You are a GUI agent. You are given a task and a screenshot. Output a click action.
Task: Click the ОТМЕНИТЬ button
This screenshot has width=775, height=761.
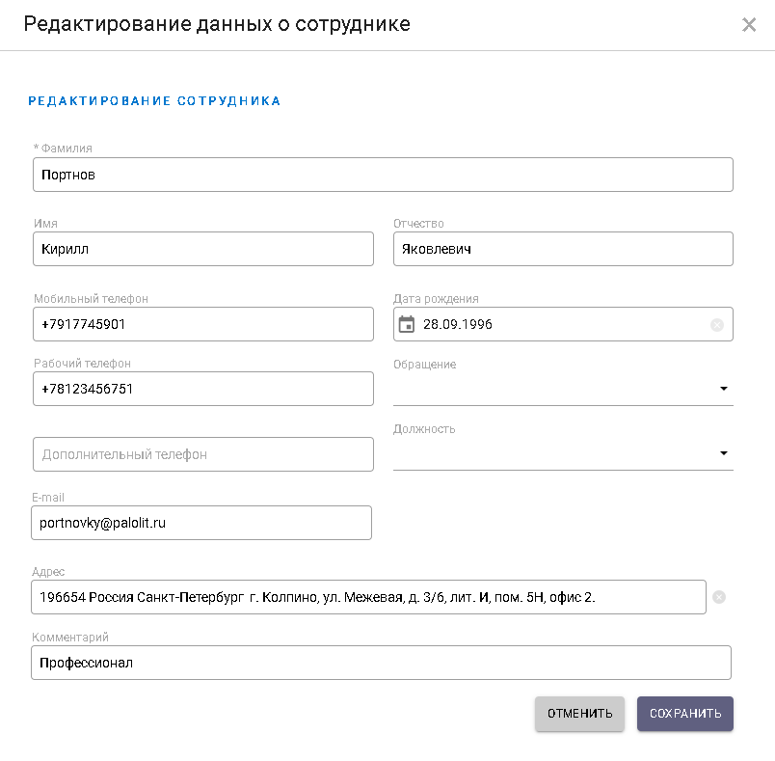579,714
